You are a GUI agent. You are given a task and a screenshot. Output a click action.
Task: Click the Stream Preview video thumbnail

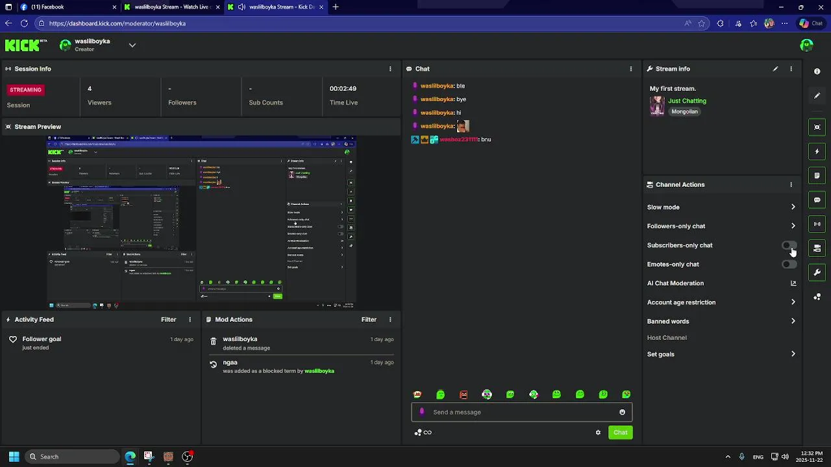click(201, 222)
